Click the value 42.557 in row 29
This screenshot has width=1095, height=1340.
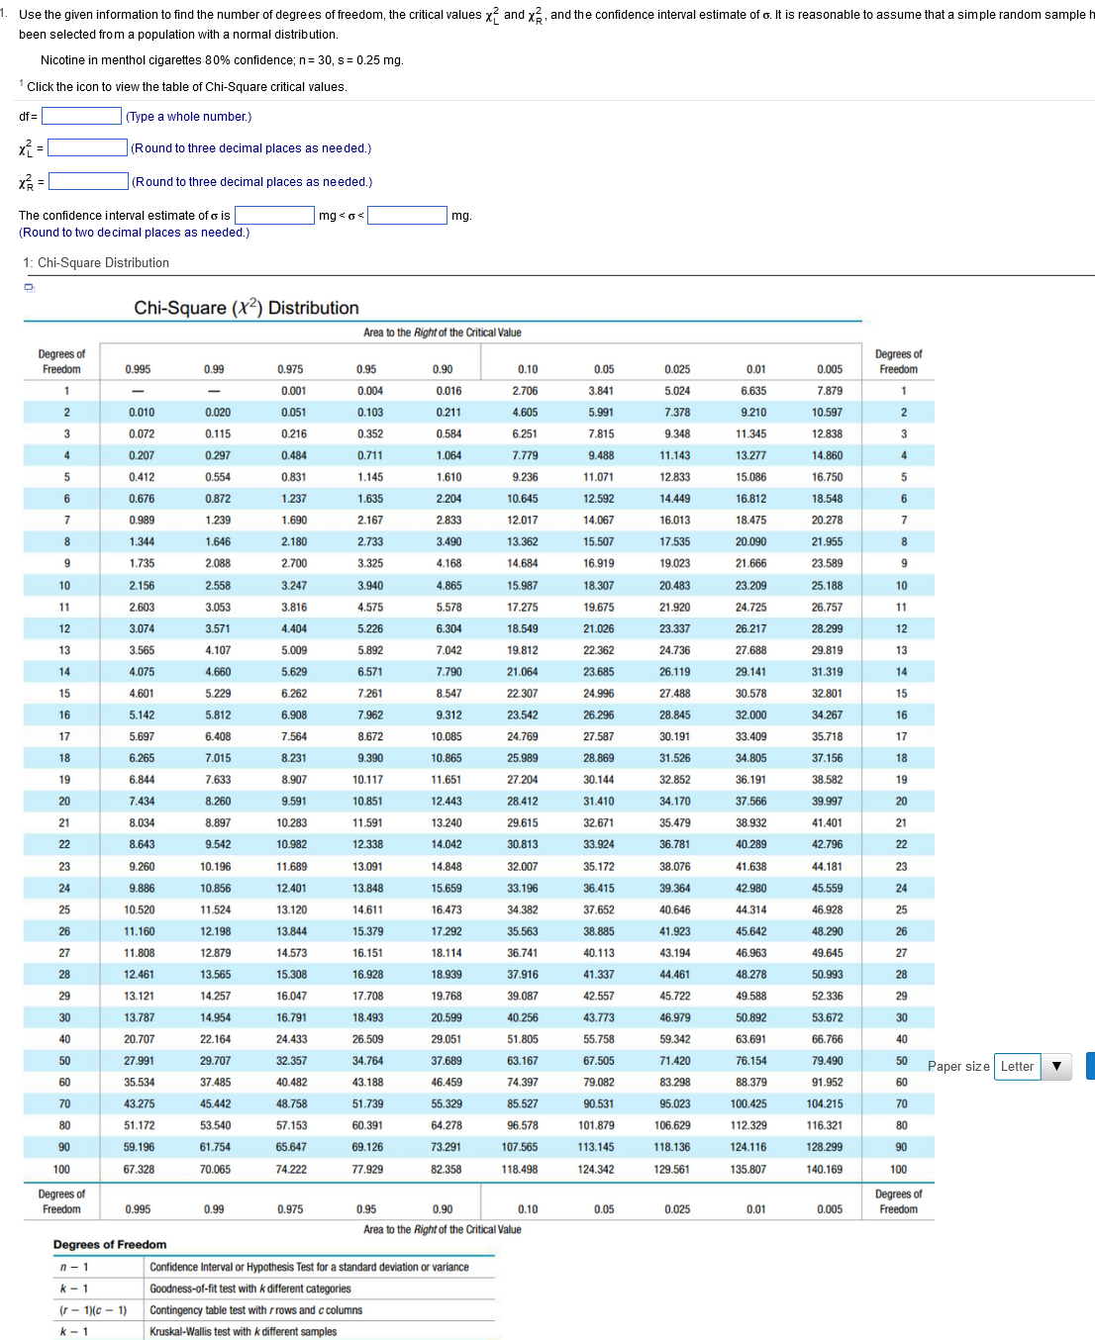click(599, 996)
